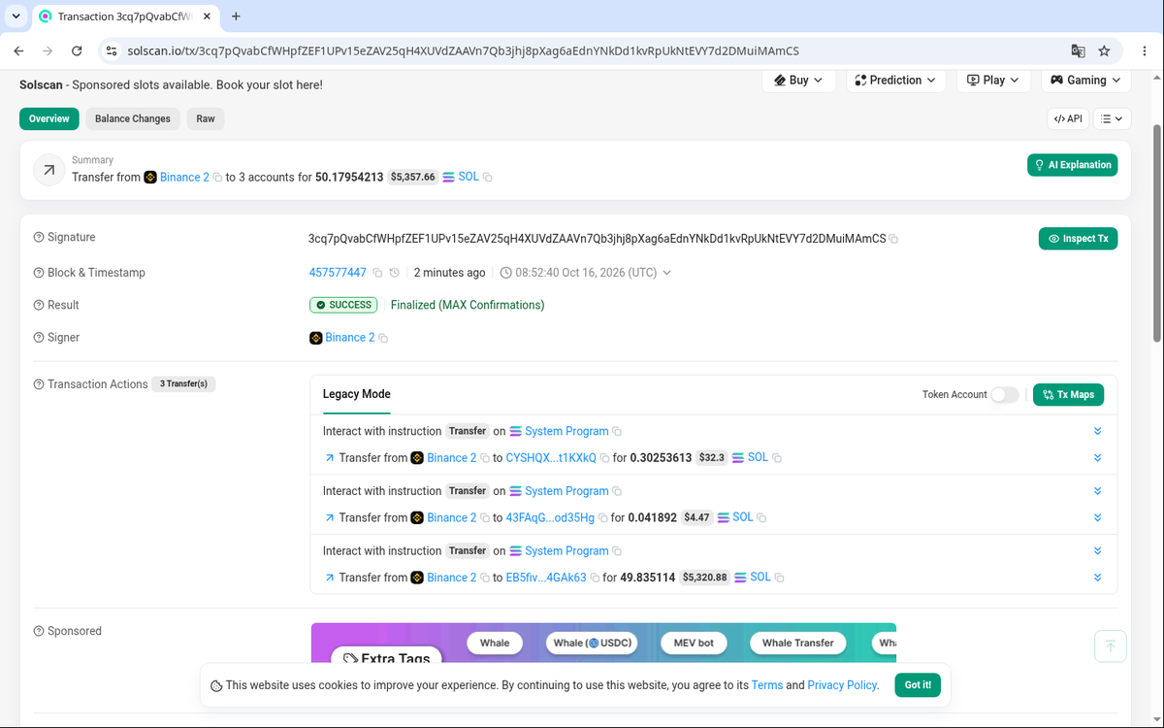Click the history icon next to block number
Image resolution: width=1164 pixels, height=728 pixels.
[394, 273]
